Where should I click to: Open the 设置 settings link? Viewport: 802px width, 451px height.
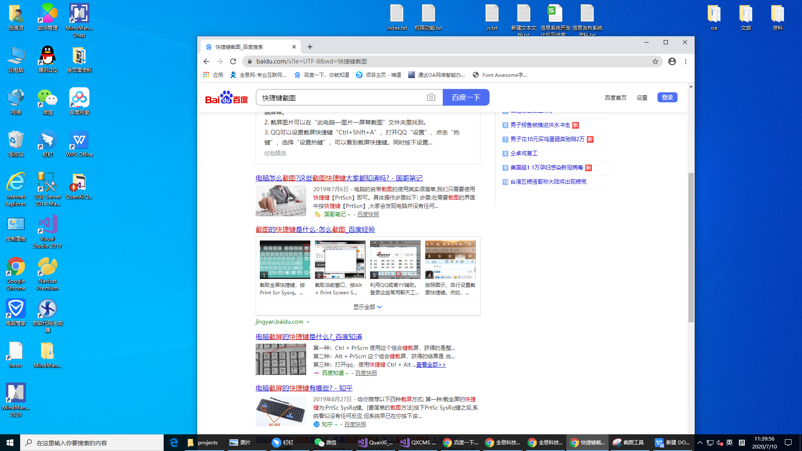(x=642, y=98)
